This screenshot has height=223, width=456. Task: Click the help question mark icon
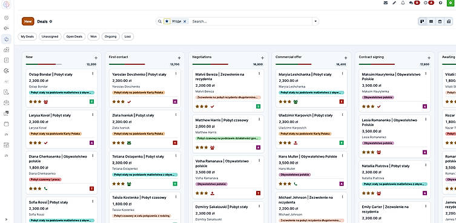click(441, 3)
